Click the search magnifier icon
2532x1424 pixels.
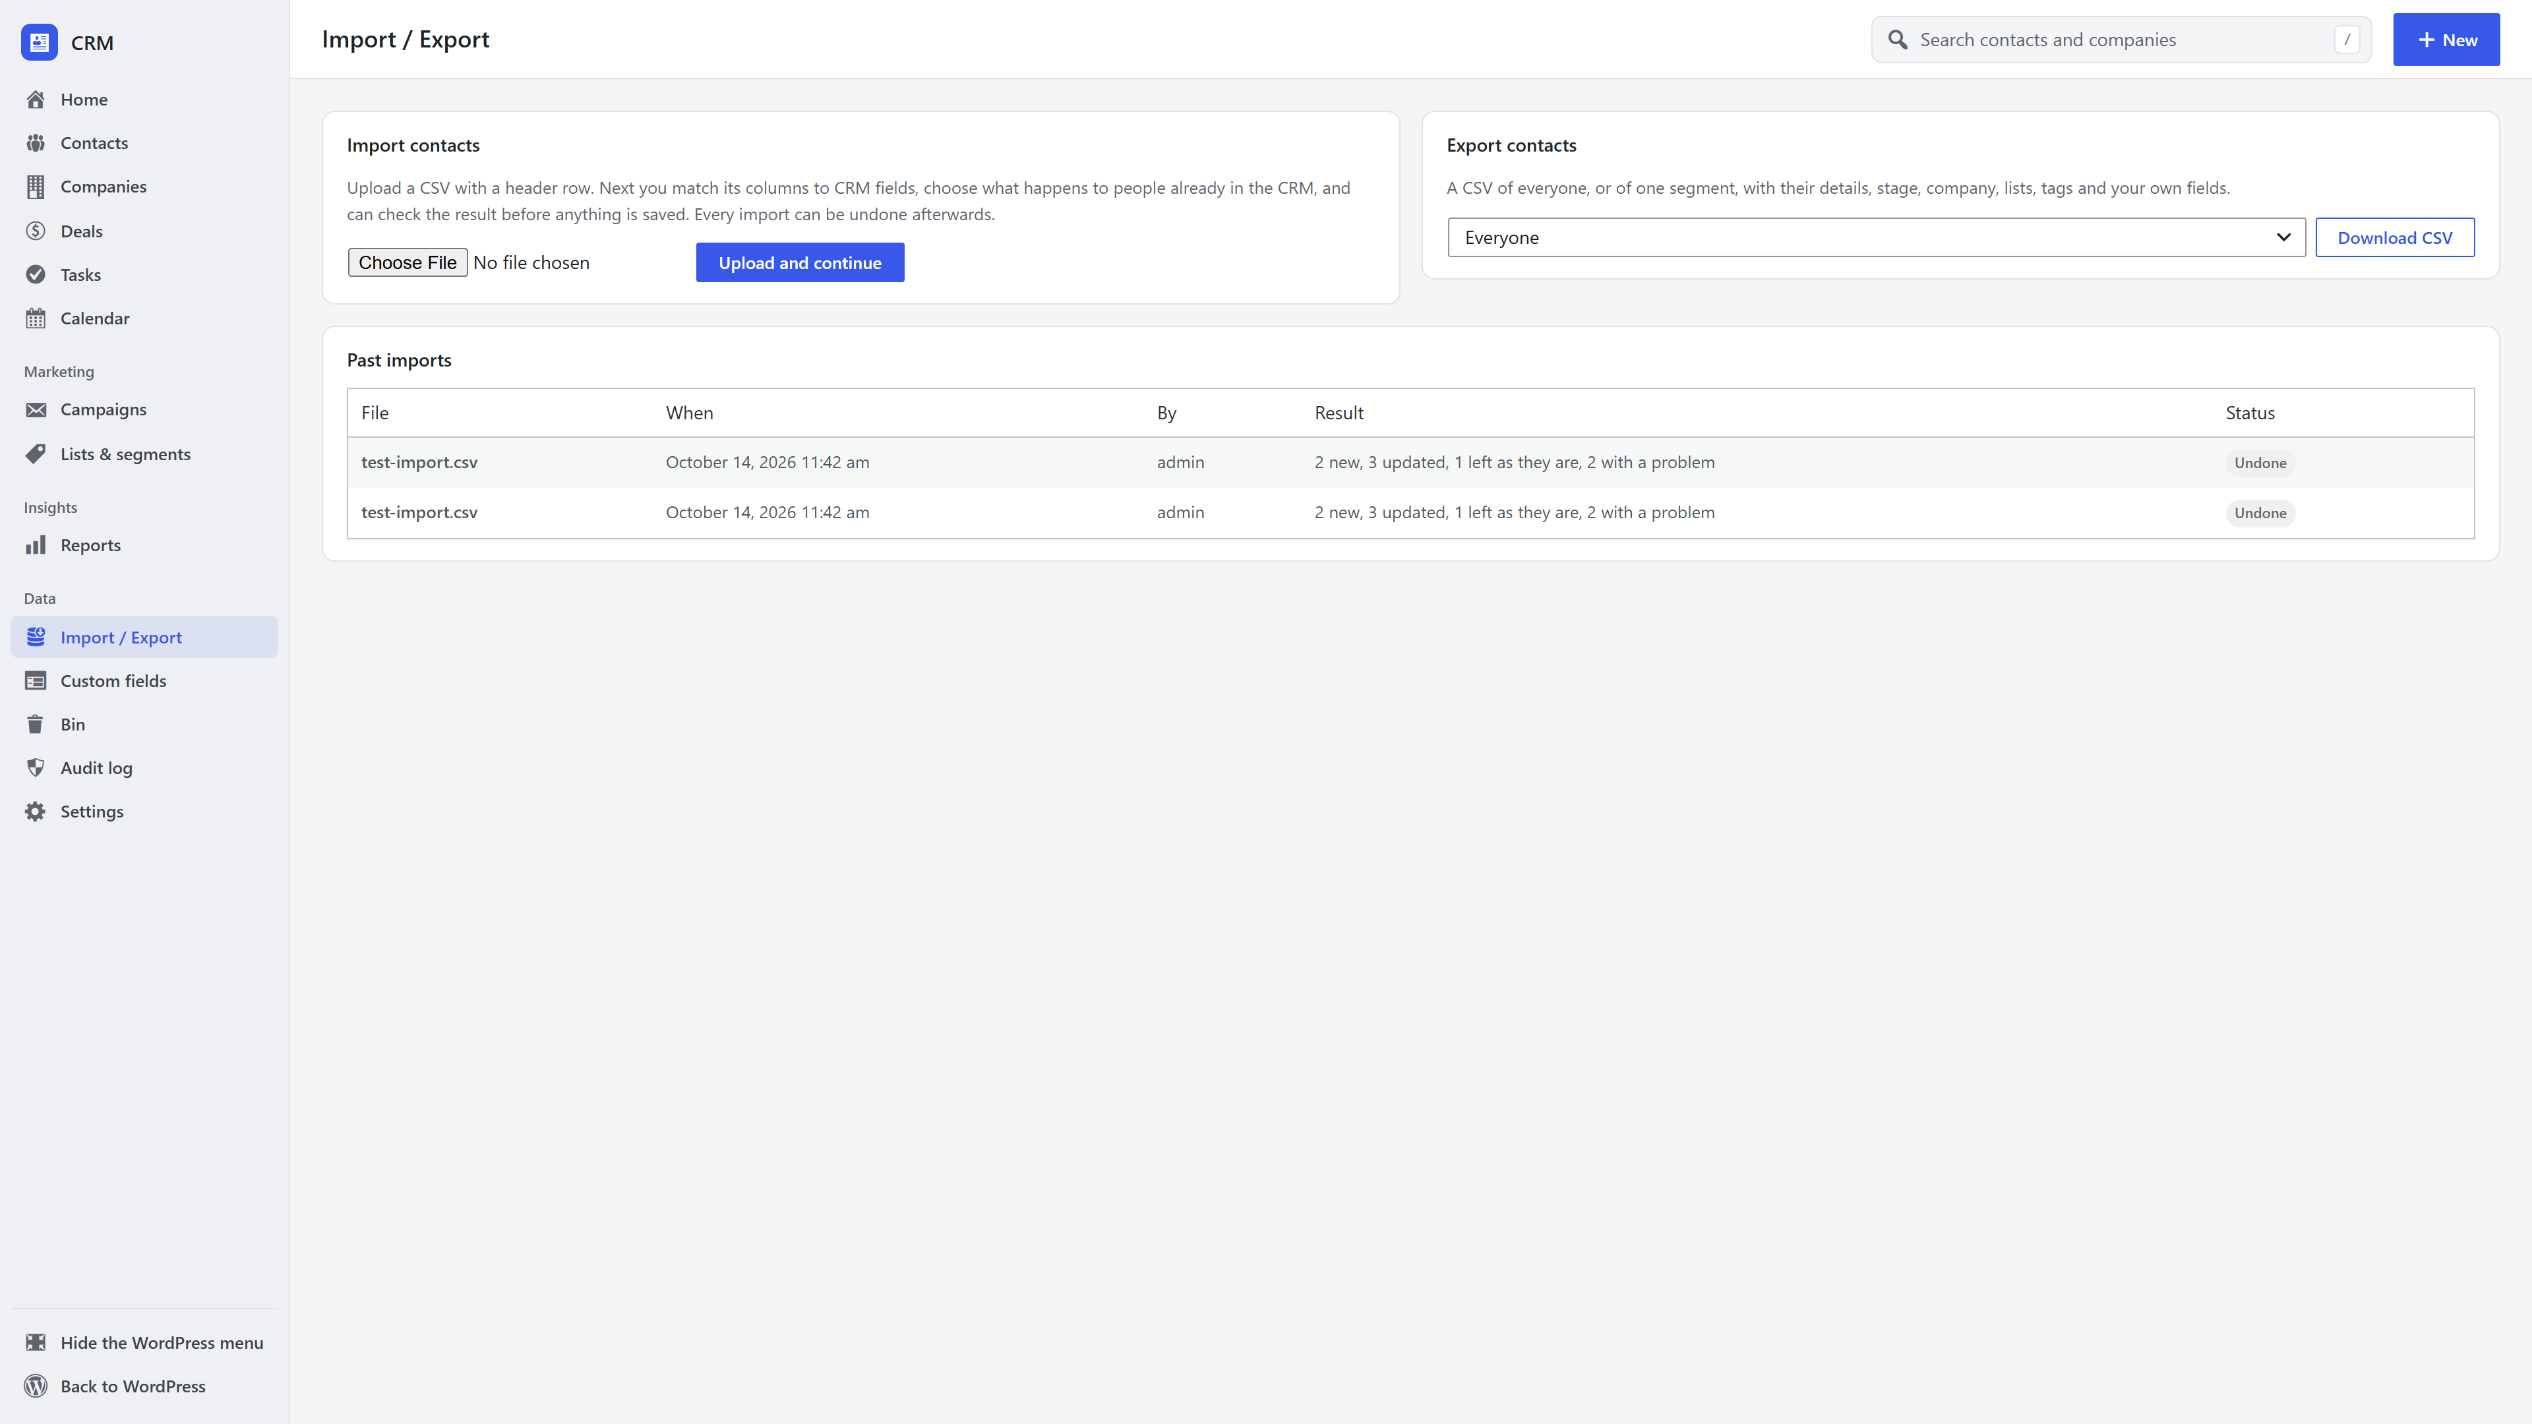[x=1898, y=40]
